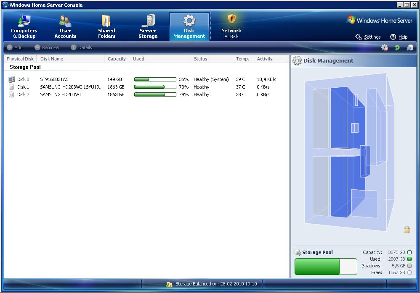Go to the Shared Folders tab
The width and height of the screenshot is (420, 293).
(106, 26)
